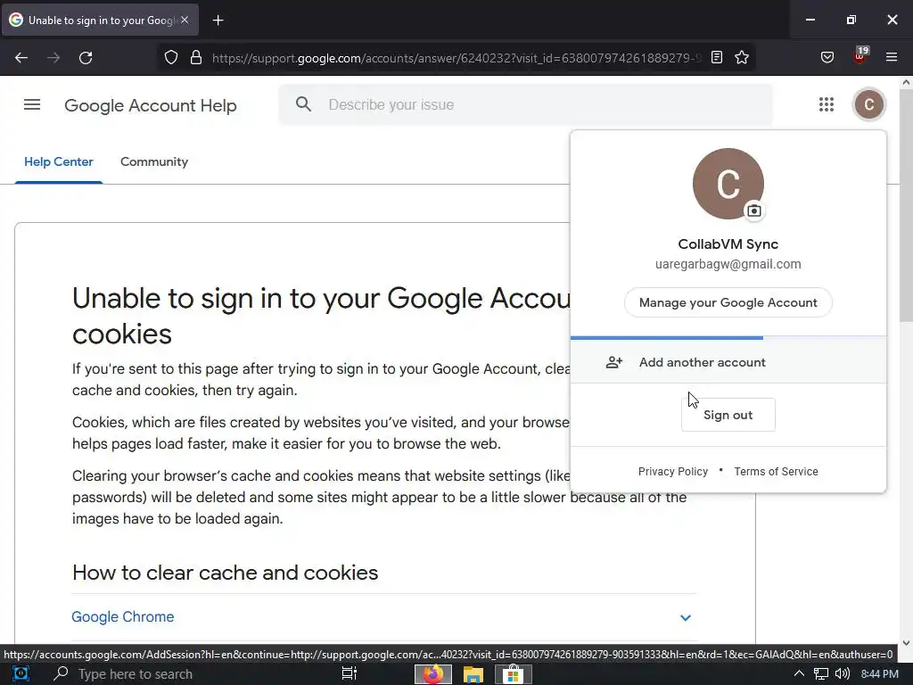
Task: Click the CollabVM Sync account name
Action: 728,244
